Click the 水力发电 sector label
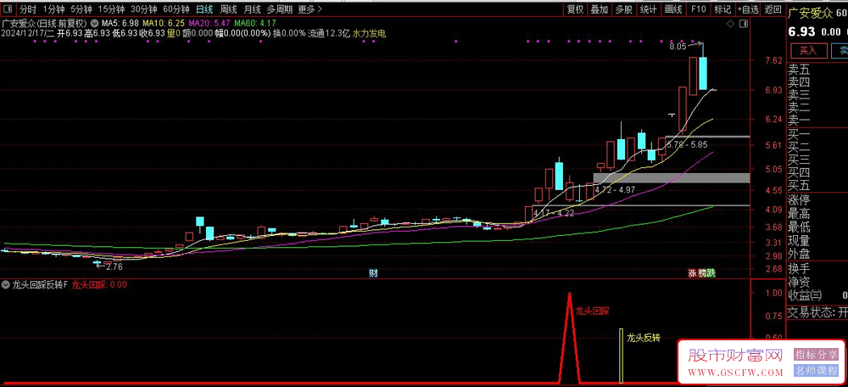Screen dimensions: 848x387 click(x=370, y=33)
